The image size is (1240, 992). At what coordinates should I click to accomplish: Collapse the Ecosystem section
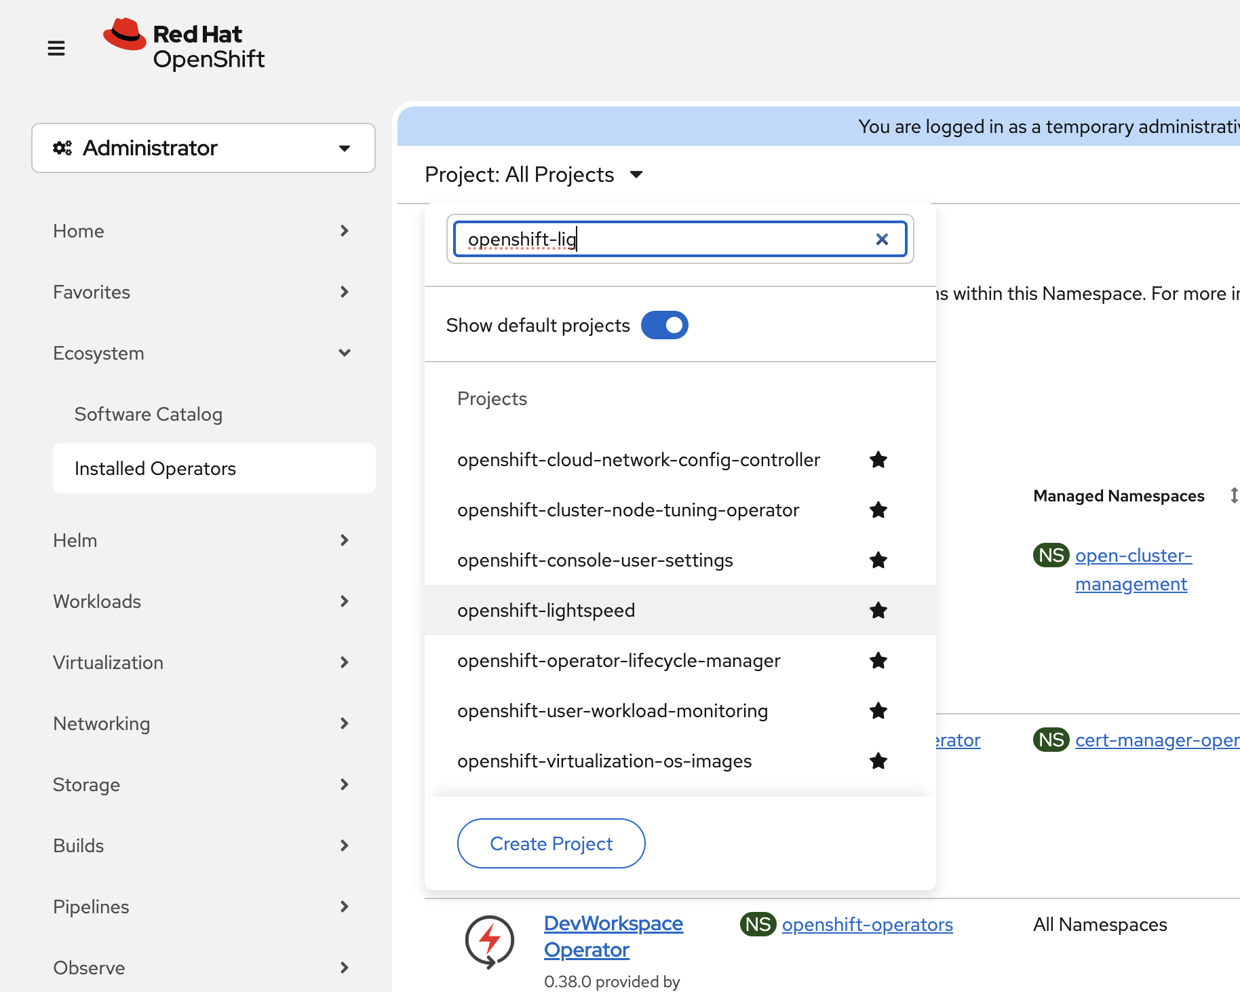(x=345, y=353)
